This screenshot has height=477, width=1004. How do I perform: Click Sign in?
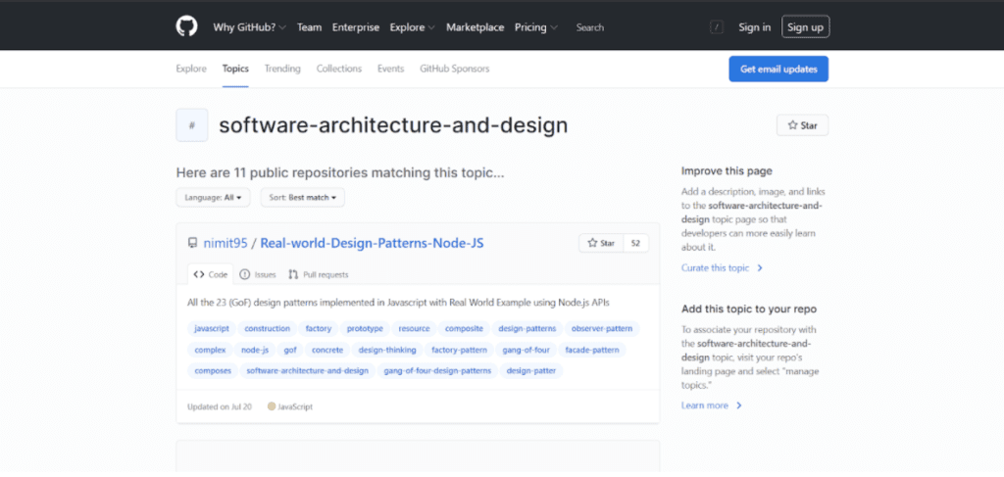[754, 27]
